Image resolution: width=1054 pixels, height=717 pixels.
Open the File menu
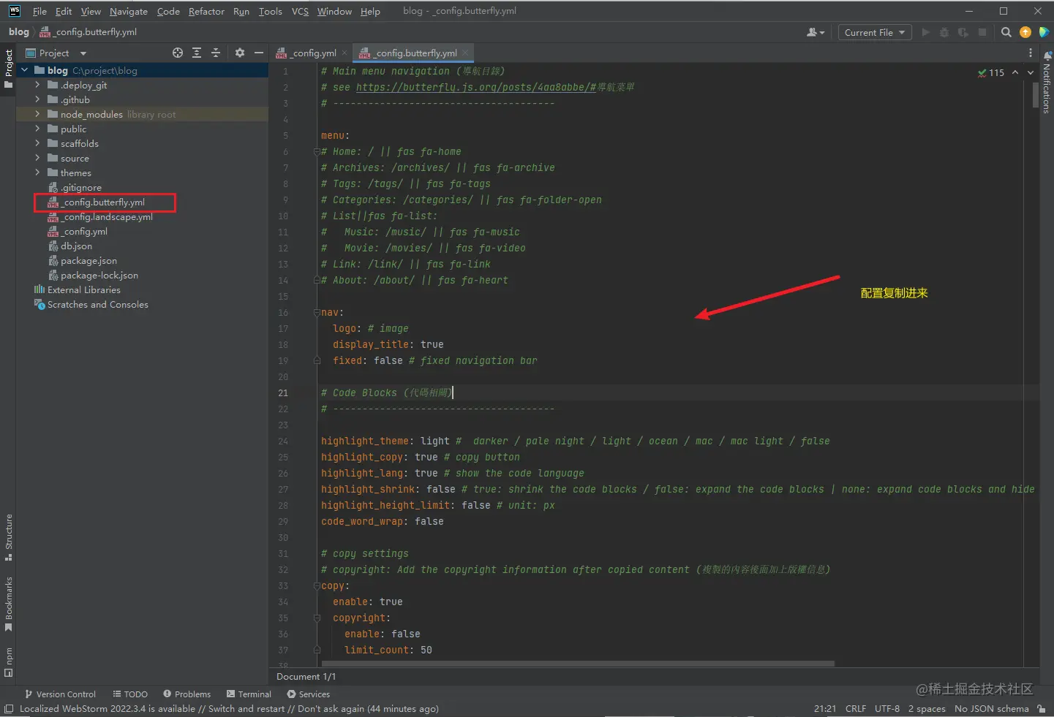[39, 11]
